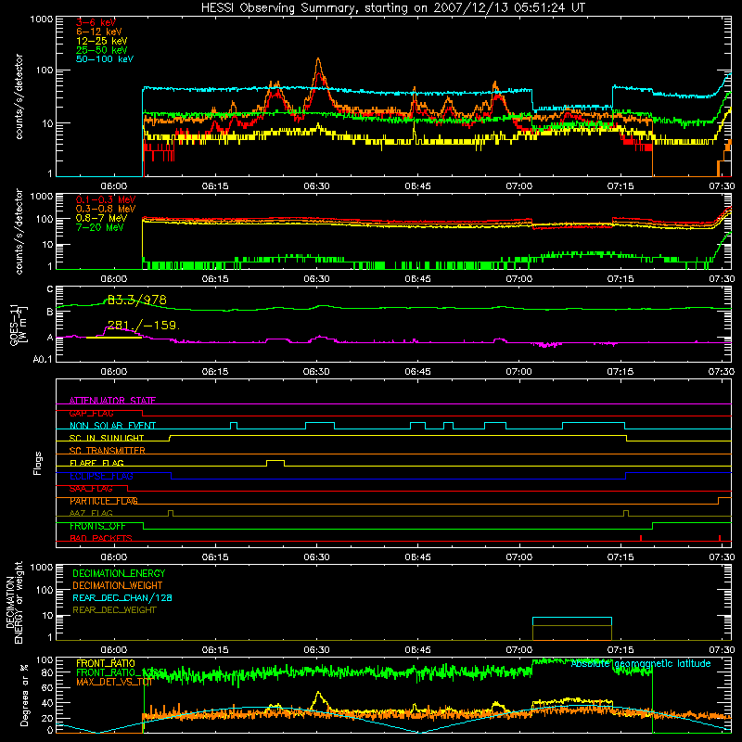Image resolution: width=742 pixels, height=742 pixels.
Task: Select the REAR_DEC_WEIGHT legend entry
Action: click(114, 610)
